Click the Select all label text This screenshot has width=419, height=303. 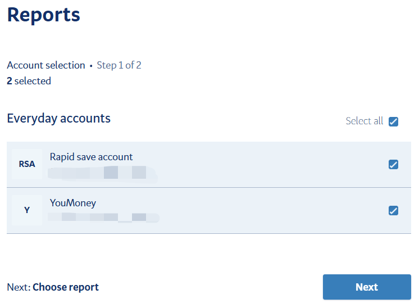364,121
